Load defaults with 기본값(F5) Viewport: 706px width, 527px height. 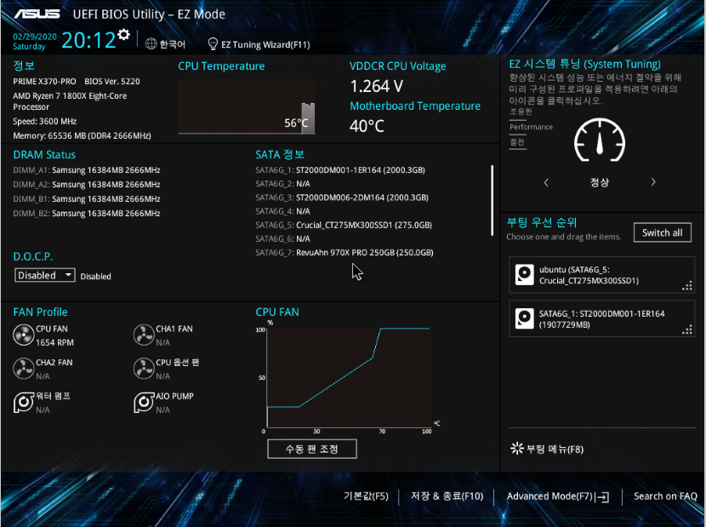point(366,495)
